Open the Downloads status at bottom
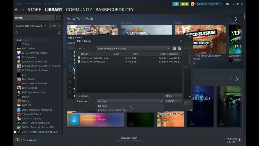The height and width of the screenshot is (146, 259). point(129,139)
